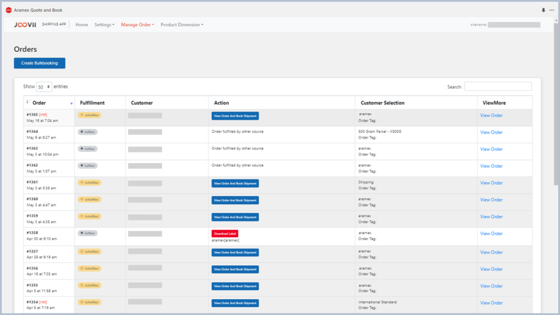This screenshot has width=560, height=315.
Task: Click the Fulfillment column header
Action: [x=92, y=103]
